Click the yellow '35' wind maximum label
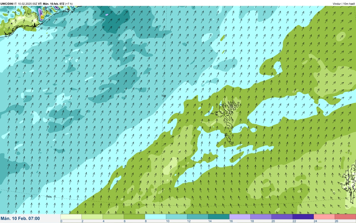356x223 pixels. (42, 17)
